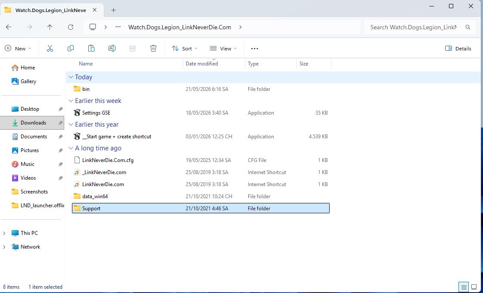Select Settings GSE application icon
The width and height of the screenshot is (483, 293).
coord(77,113)
